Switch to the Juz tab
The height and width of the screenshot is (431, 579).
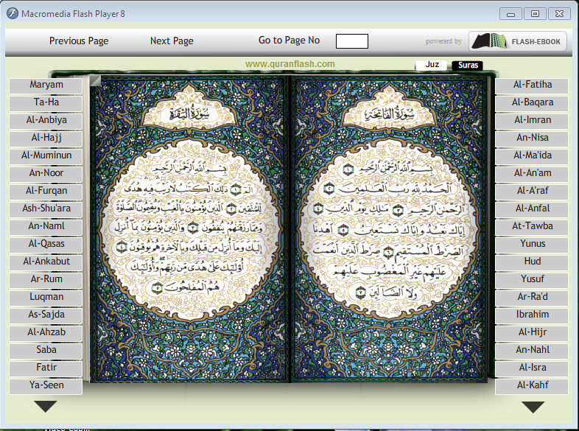click(x=432, y=65)
